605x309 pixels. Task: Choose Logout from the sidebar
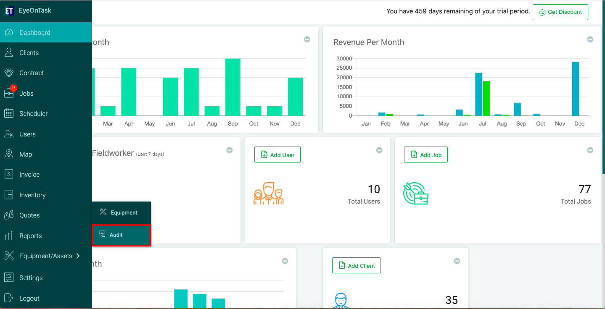(46, 298)
